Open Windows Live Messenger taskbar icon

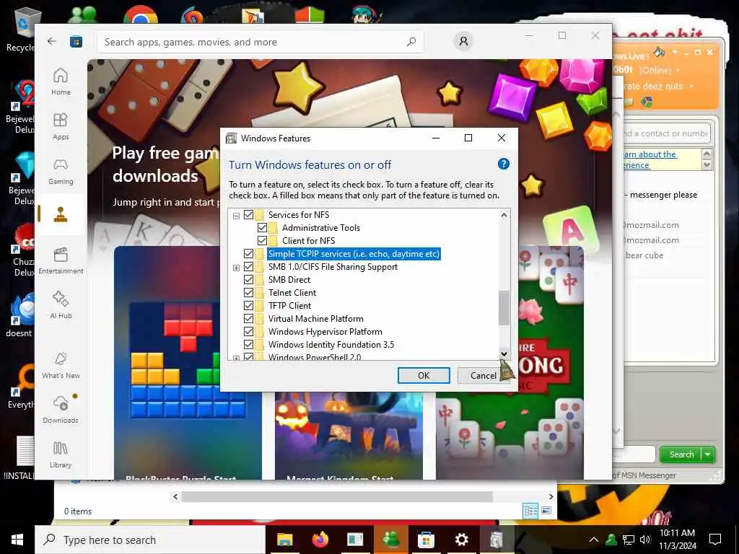click(x=390, y=540)
